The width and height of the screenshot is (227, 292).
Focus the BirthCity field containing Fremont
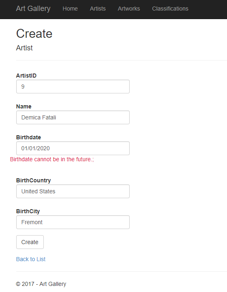click(x=73, y=222)
